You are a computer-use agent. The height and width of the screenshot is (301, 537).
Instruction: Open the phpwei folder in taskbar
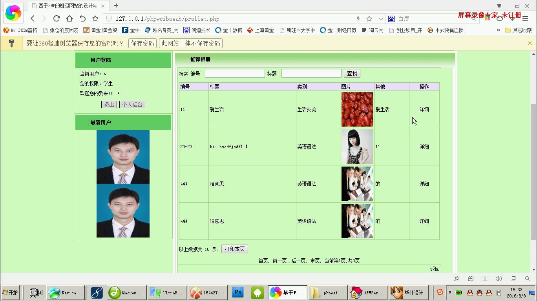point(327,292)
